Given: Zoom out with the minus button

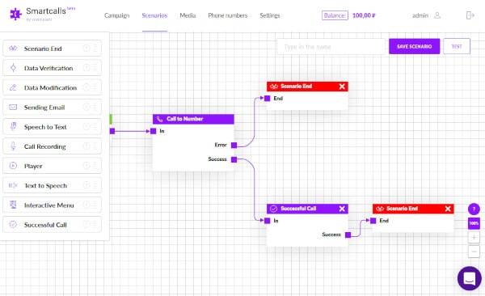Looking at the screenshot, I should pos(474,252).
